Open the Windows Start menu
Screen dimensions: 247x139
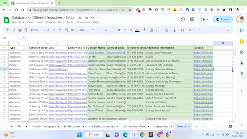(x=80, y=135)
